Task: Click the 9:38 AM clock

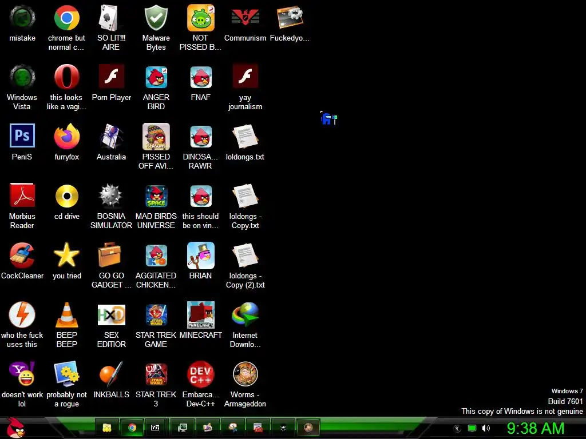Action: [535, 428]
